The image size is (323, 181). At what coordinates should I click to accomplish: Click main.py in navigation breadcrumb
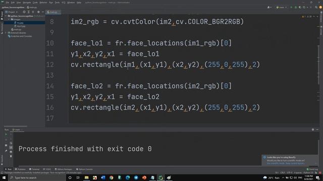pos(32,8)
